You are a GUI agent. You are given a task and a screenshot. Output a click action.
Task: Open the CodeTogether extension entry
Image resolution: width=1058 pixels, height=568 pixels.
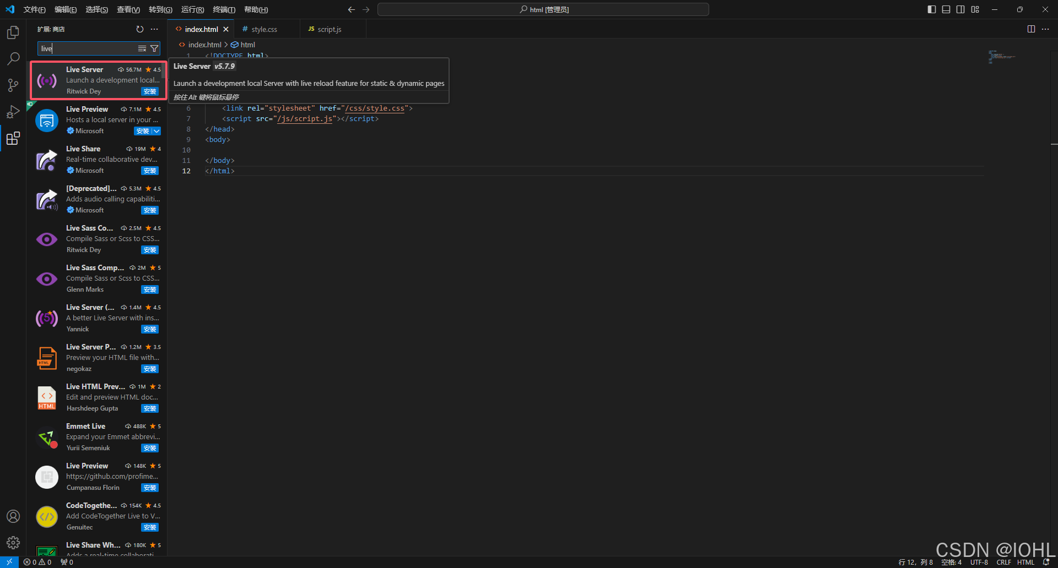coord(98,516)
